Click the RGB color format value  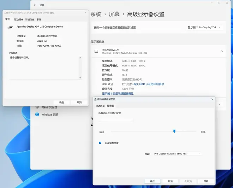click(125, 75)
